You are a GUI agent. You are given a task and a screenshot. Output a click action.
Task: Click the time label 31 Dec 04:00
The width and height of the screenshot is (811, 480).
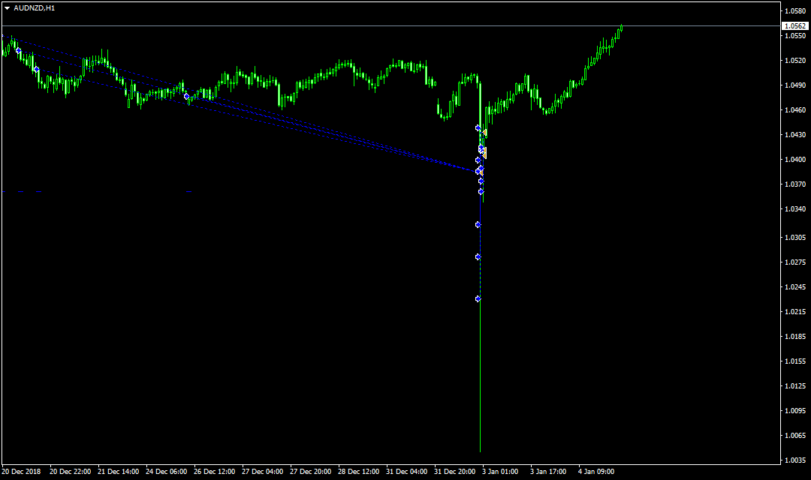(x=407, y=472)
